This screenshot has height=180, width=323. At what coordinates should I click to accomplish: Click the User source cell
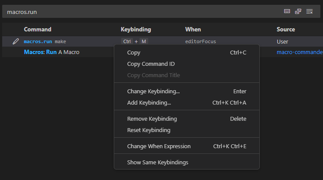coord(282,41)
